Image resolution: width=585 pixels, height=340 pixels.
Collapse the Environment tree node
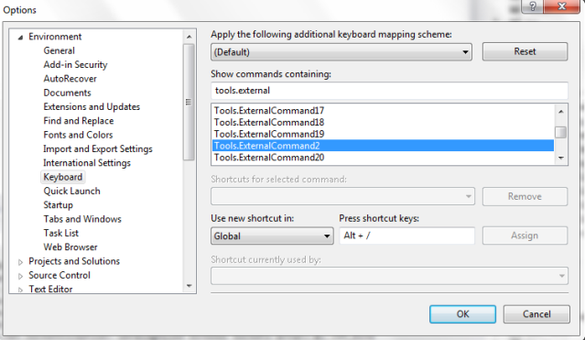pos(20,37)
